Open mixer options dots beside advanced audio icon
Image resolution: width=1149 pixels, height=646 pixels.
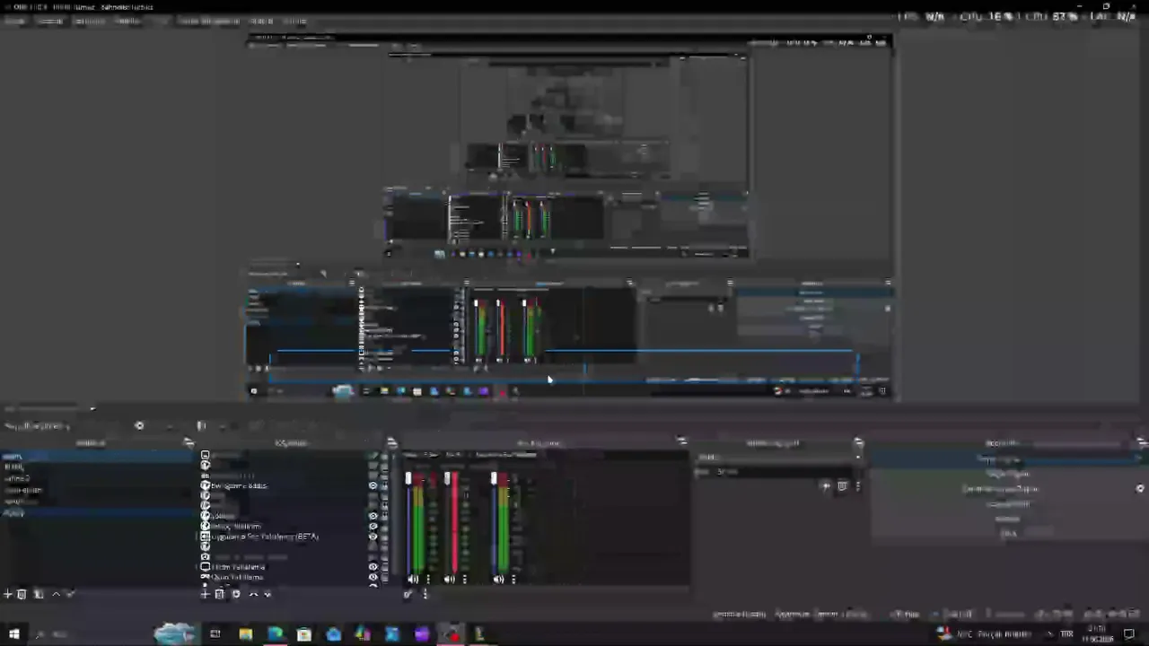point(425,594)
